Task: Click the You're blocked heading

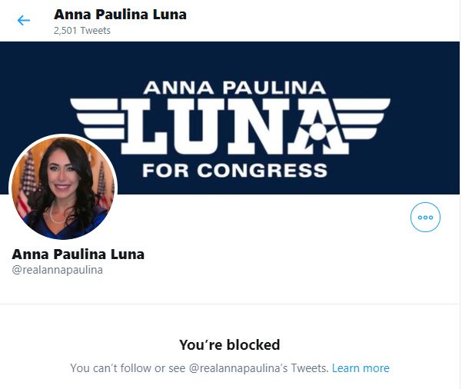Action: [230, 344]
